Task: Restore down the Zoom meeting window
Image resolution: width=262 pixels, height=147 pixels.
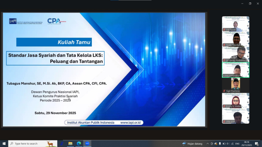Action: tap(250, 3)
